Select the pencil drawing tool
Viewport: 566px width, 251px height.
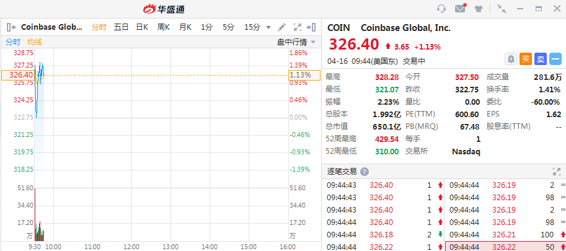coord(282,27)
